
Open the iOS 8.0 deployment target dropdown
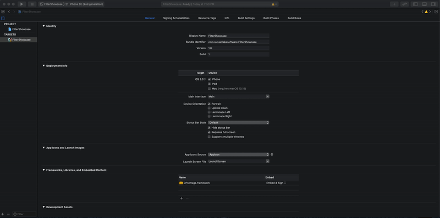coord(200,79)
